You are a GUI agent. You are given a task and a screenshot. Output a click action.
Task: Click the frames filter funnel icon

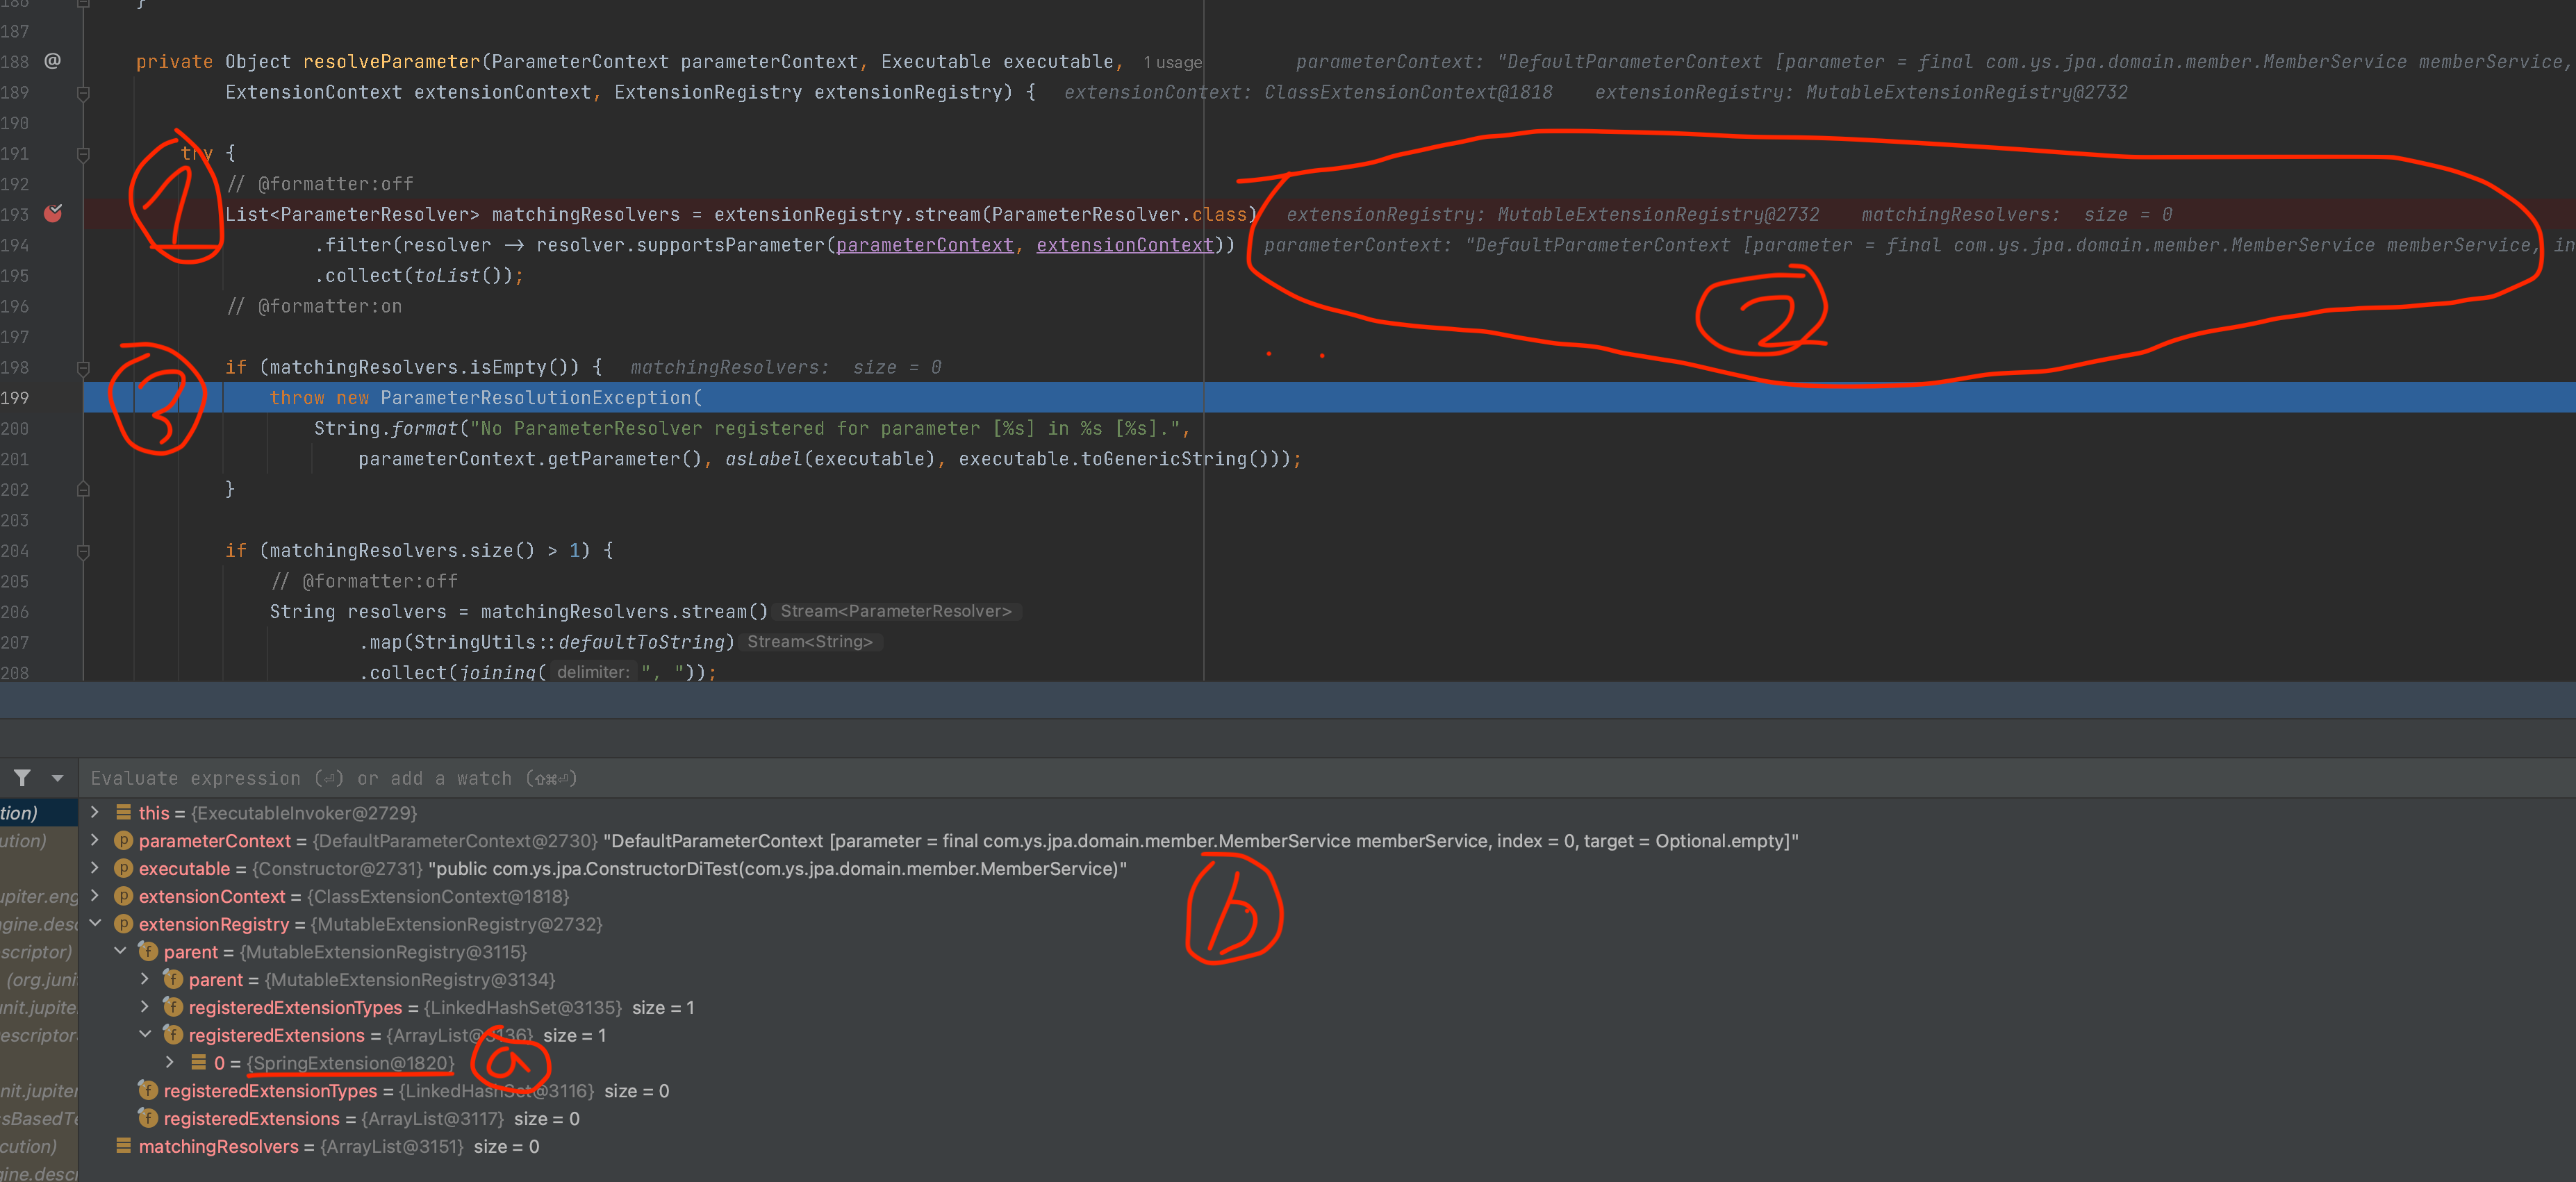click(22, 778)
